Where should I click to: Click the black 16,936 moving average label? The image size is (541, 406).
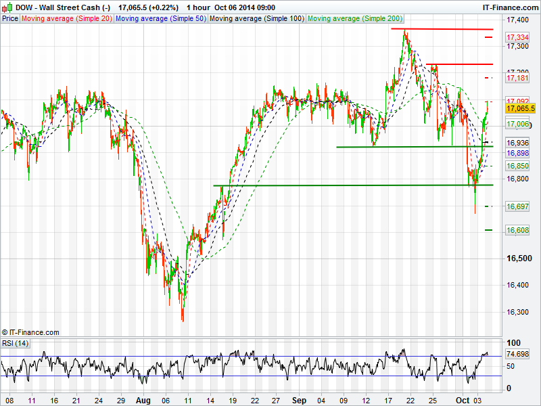(x=517, y=143)
